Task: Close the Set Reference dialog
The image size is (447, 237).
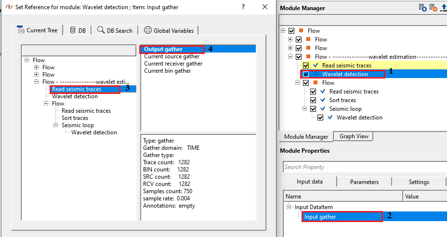Action: [x=264, y=7]
